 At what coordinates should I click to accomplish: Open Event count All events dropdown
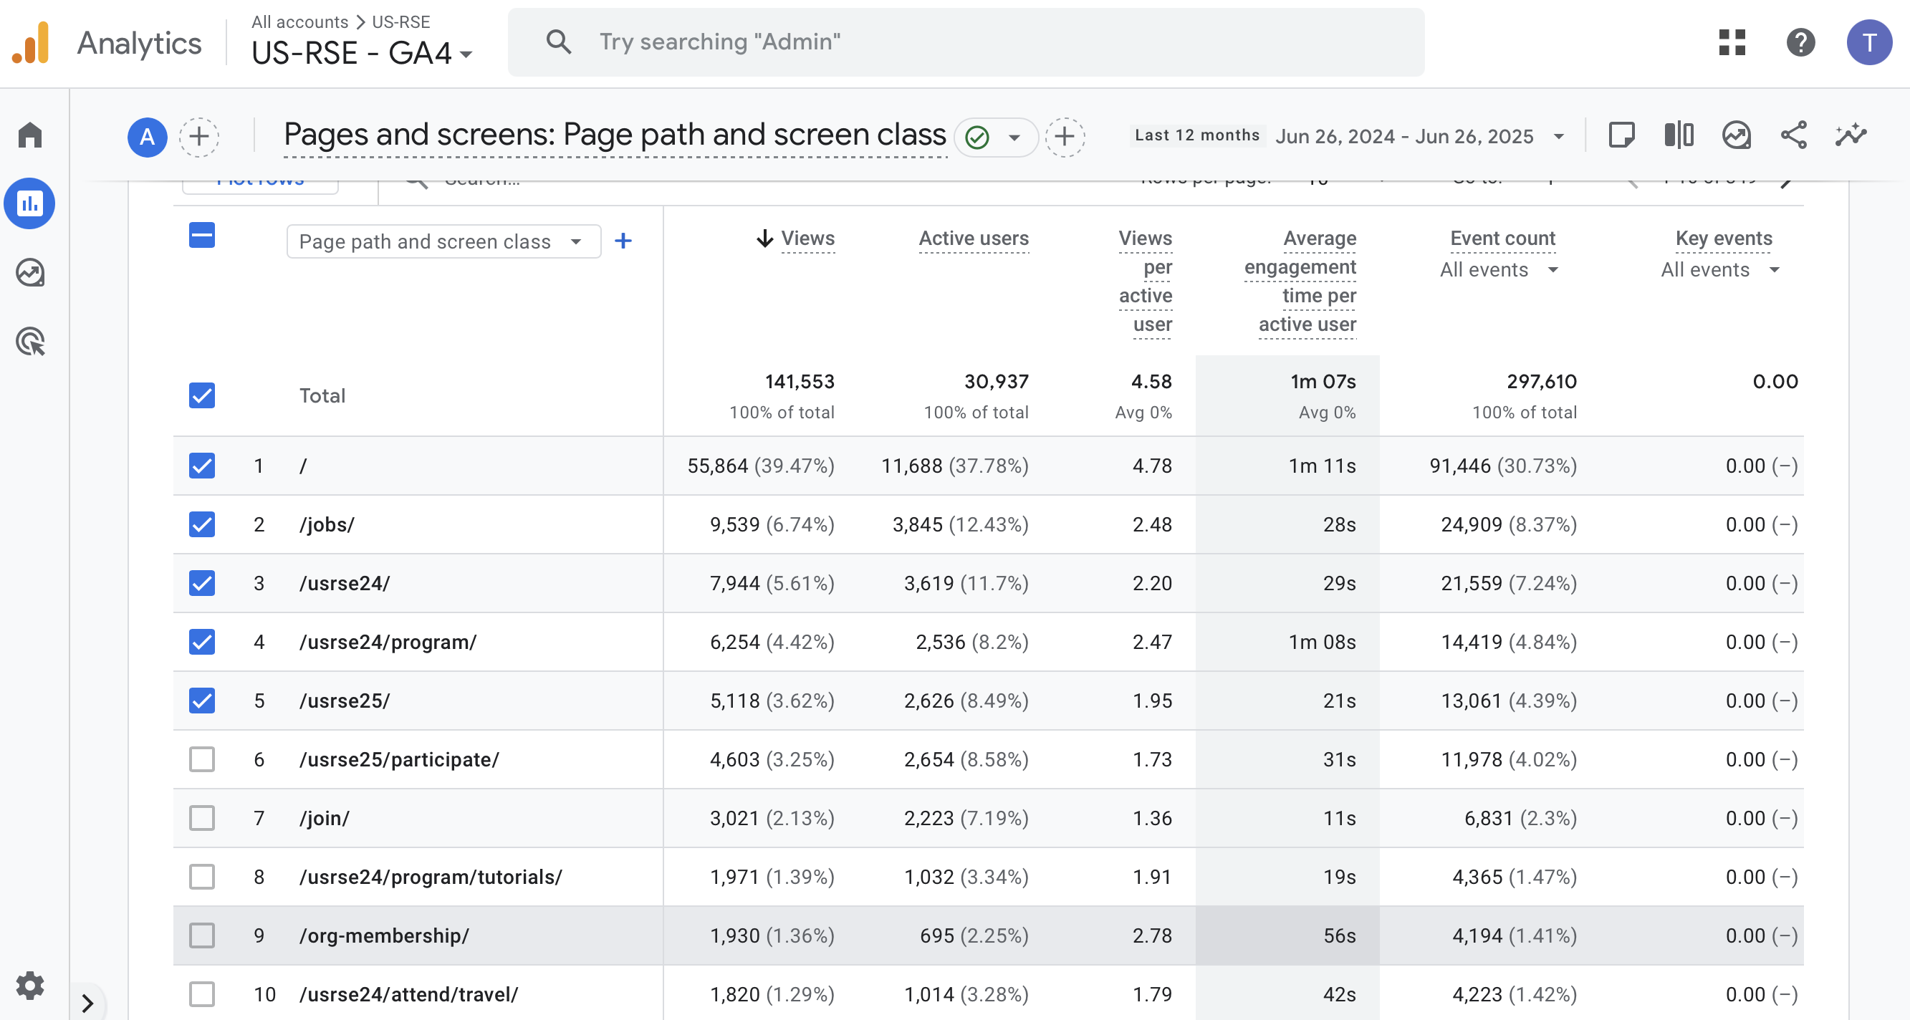tap(1498, 270)
